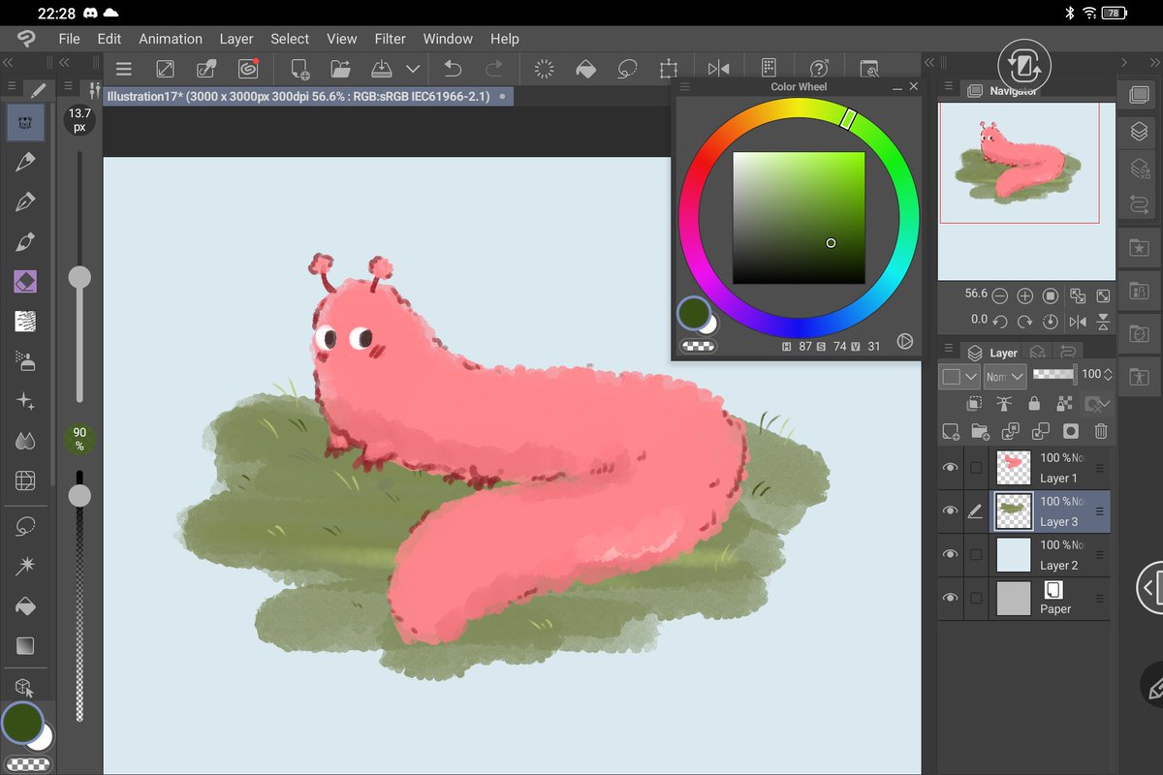Open the Edit menu
Screen dimensions: 1163x775
click(x=110, y=39)
